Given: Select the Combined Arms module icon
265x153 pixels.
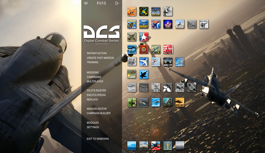Looking at the screenshot, I should [x=132, y=74].
